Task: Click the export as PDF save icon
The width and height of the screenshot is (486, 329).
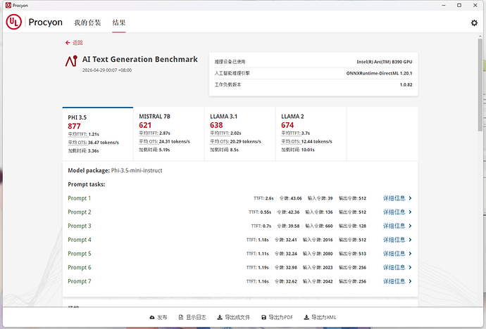Action: [263, 317]
